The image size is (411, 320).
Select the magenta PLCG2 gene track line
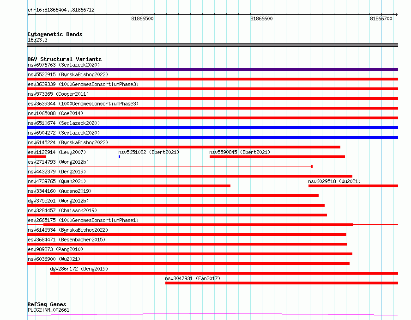pyautogui.click(x=212, y=314)
